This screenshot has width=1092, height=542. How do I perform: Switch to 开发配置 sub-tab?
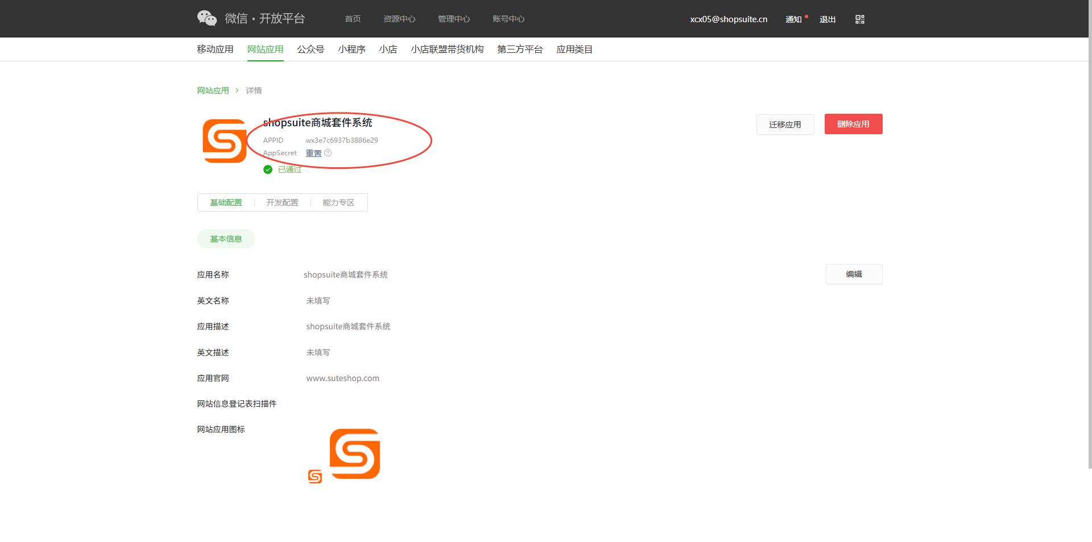click(282, 202)
